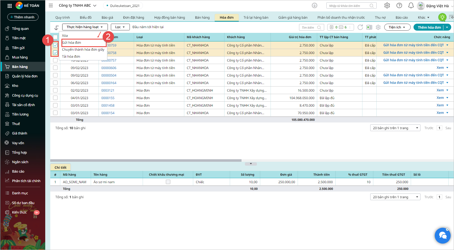Toggle the hamburger sidebar menu icon

[51, 6]
